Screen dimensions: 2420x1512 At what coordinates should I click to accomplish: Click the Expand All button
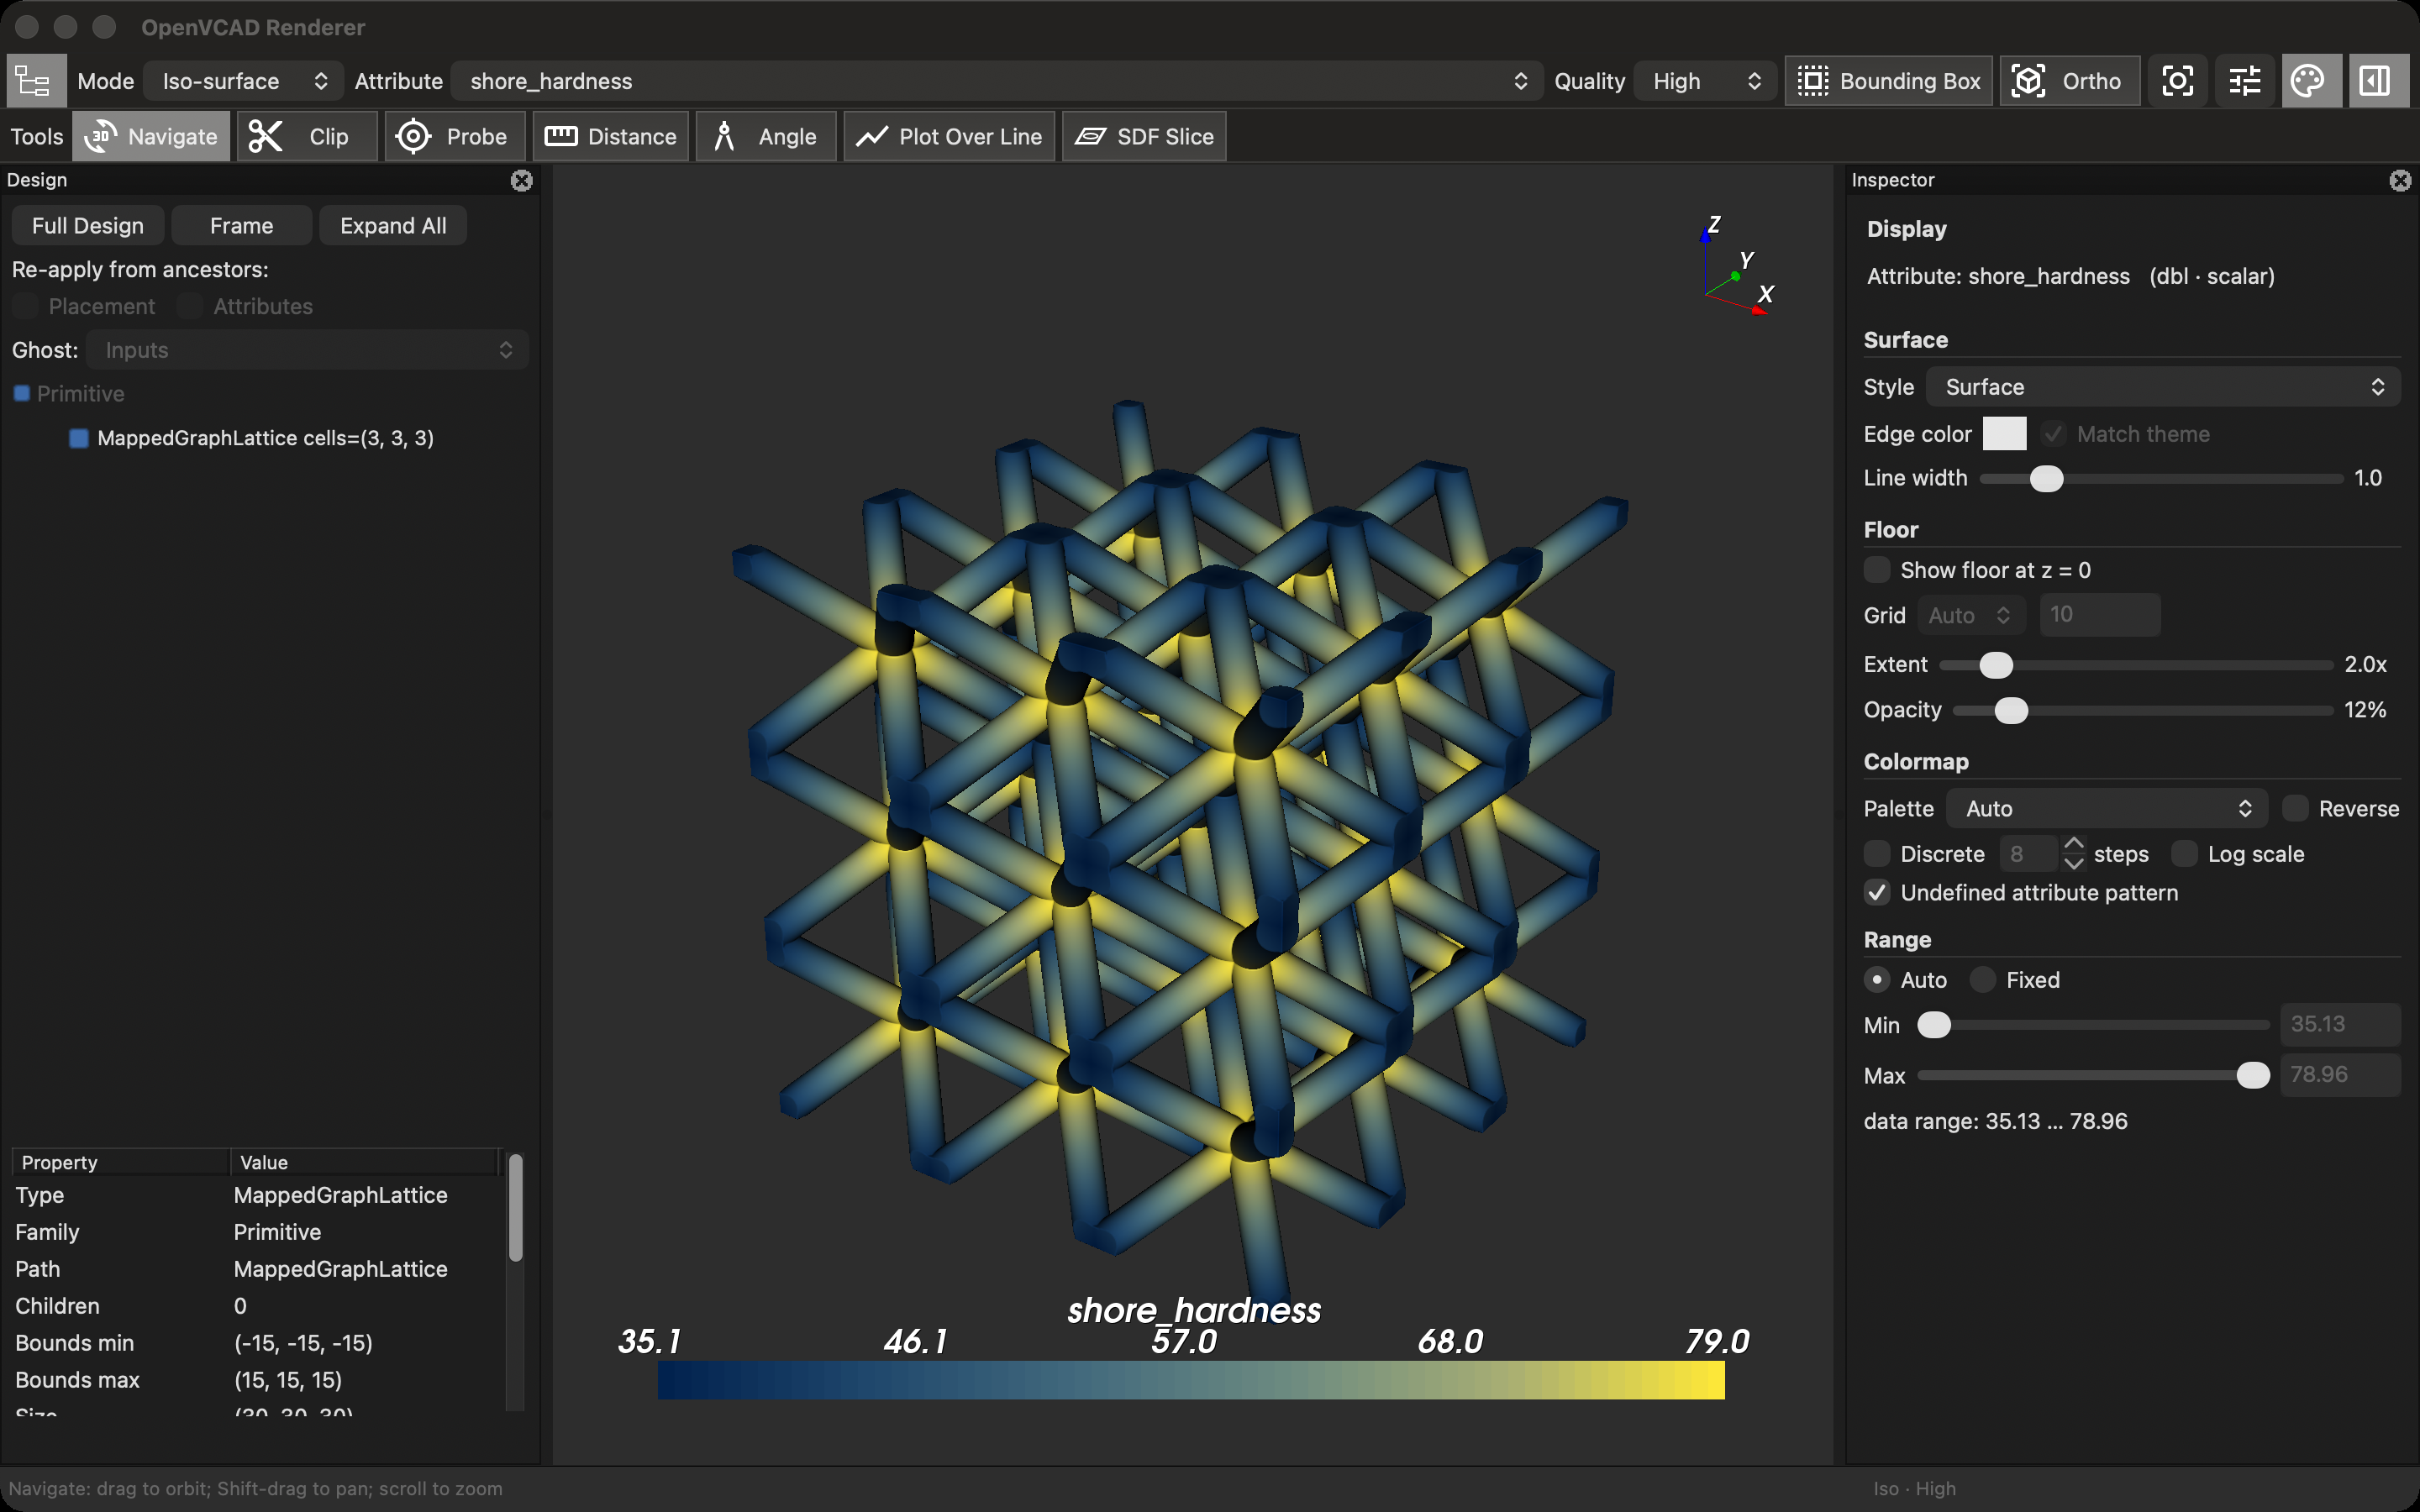[393, 226]
